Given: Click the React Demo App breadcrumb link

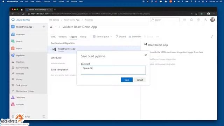Looking at the screenshot, I should [x=72, y=20].
